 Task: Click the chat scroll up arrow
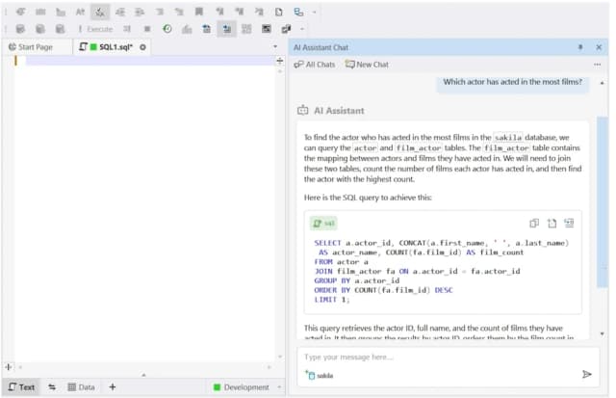[603, 83]
